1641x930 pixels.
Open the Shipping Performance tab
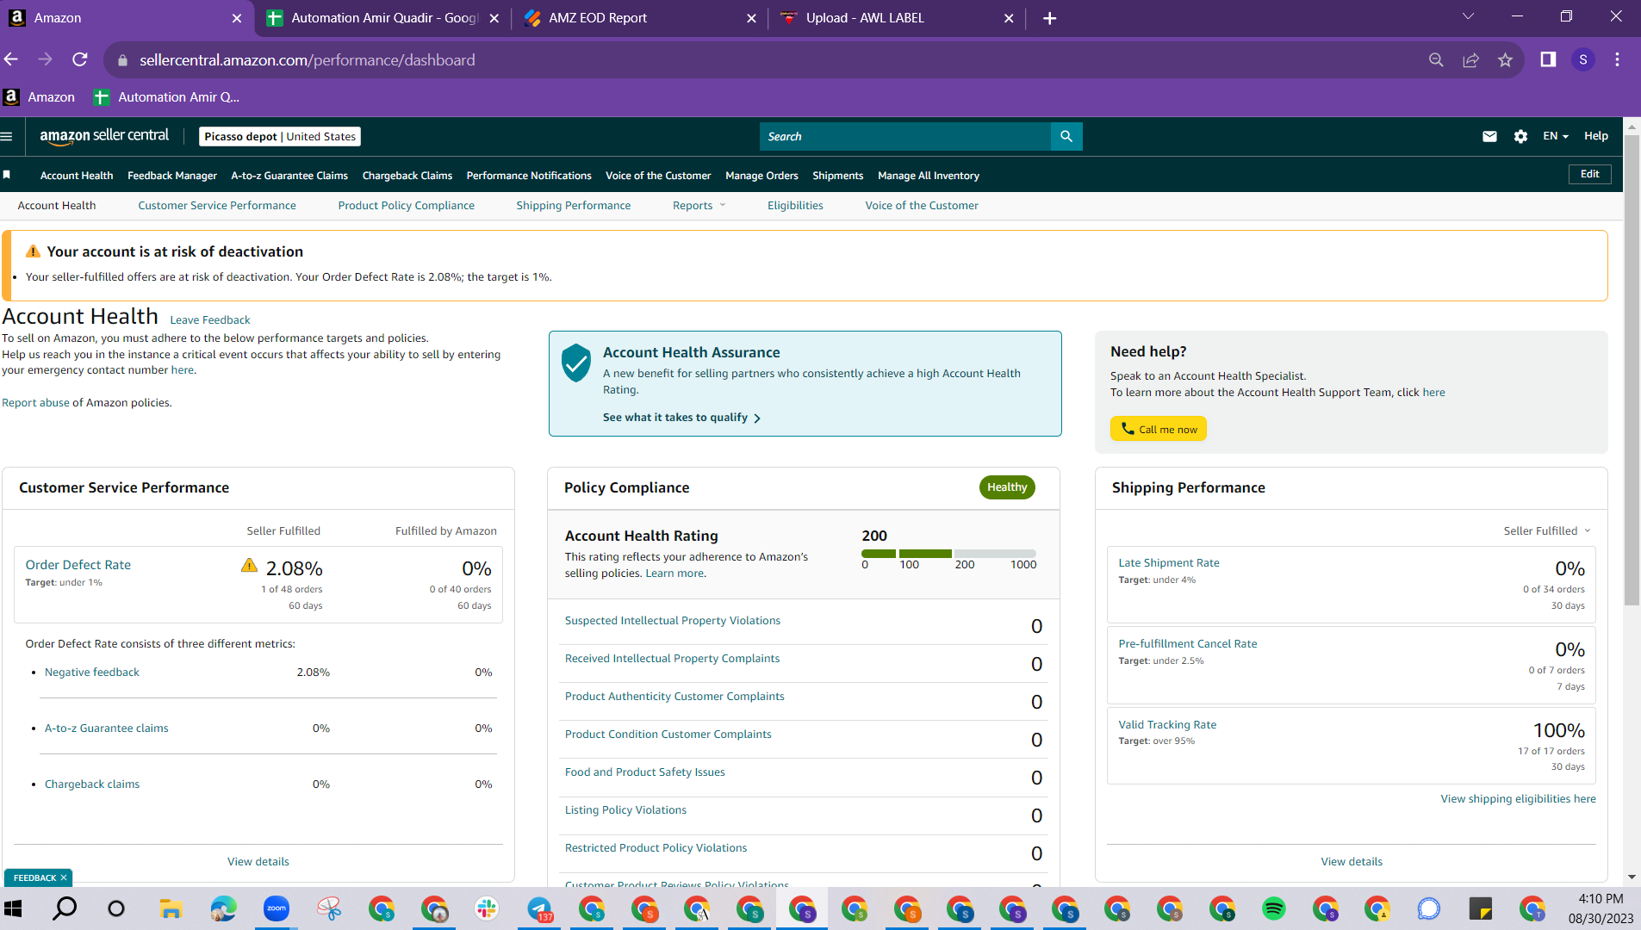pos(573,205)
